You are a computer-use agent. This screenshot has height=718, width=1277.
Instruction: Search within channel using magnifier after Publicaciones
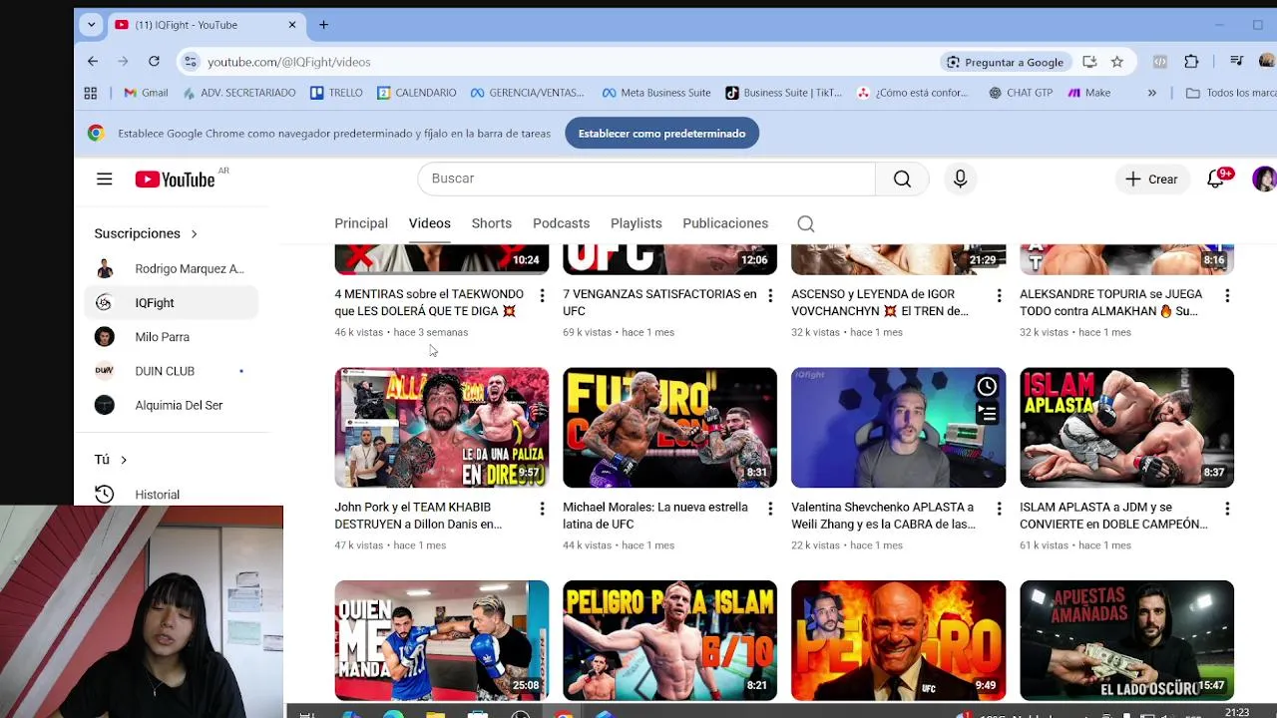pos(806,223)
